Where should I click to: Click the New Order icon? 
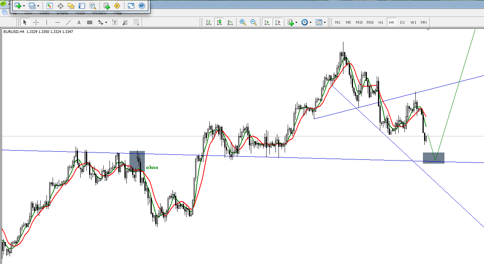[x=107, y=6]
